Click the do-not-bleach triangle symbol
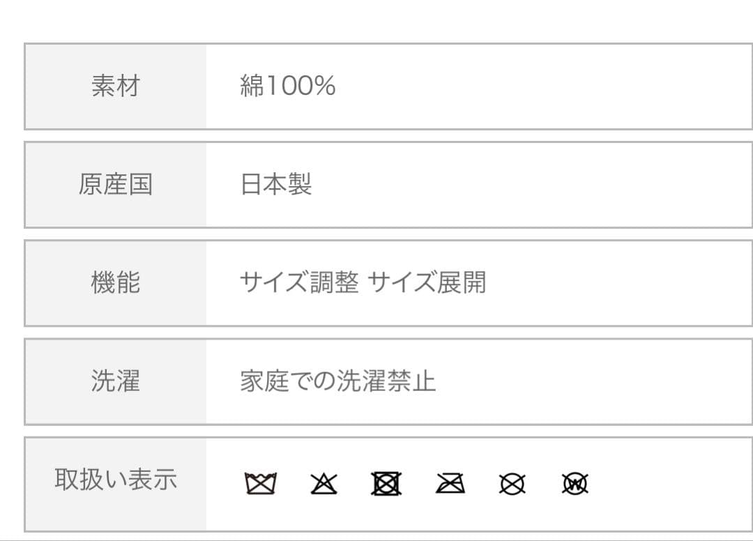Viewport: 753px width, 541px height. click(x=324, y=483)
